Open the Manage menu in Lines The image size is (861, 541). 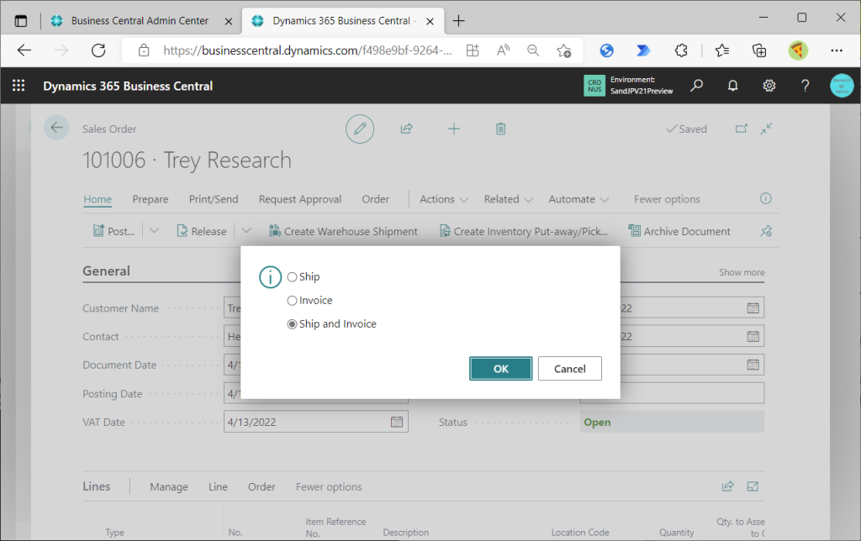[x=168, y=486]
